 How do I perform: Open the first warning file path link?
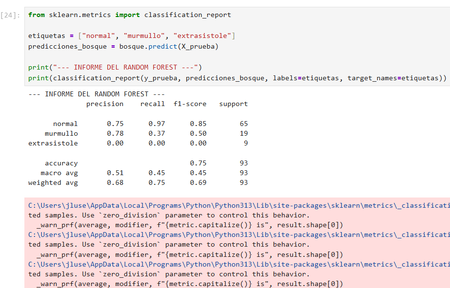point(239,206)
